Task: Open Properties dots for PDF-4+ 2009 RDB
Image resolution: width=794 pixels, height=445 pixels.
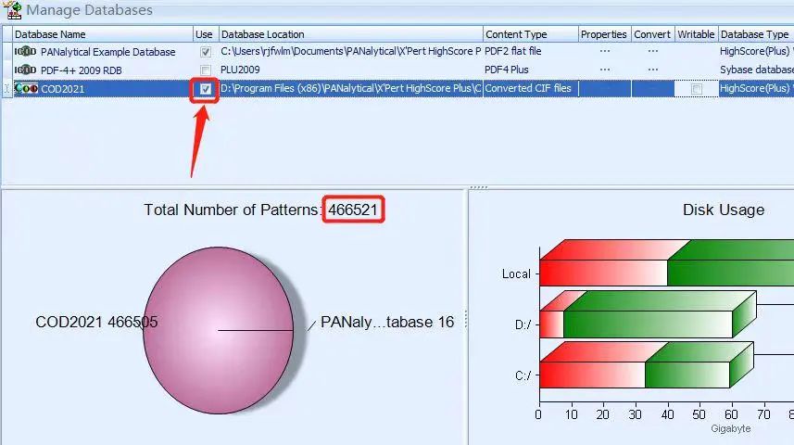Action: [x=605, y=70]
